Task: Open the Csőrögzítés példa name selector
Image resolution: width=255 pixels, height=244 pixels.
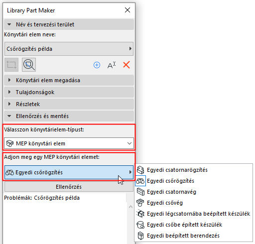Action: tap(69, 49)
